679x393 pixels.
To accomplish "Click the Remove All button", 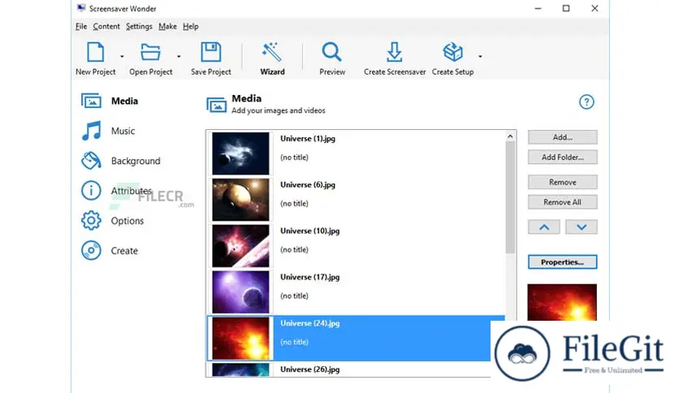I will point(563,202).
